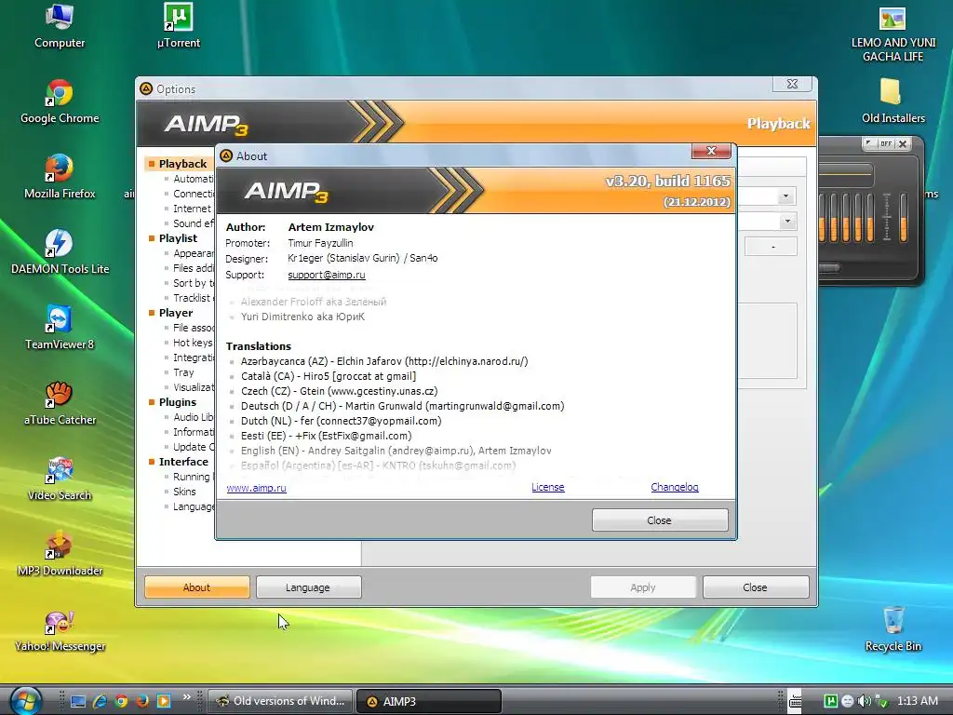This screenshot has width=953, height=715.
Task: Open the Internet options page
Action: point(192,209)
